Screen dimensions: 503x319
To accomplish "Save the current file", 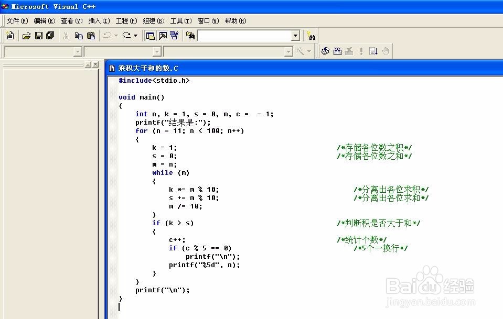I will click(x=38, y=36).
